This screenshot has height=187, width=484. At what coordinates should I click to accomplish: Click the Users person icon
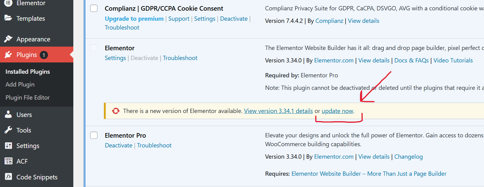8,115
